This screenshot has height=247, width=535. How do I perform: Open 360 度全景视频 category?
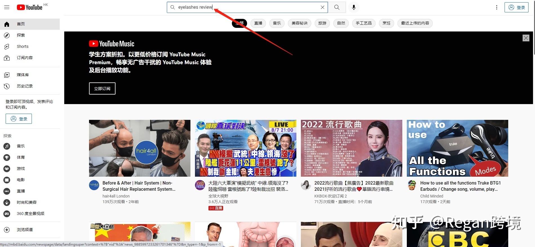coord(30,214)
